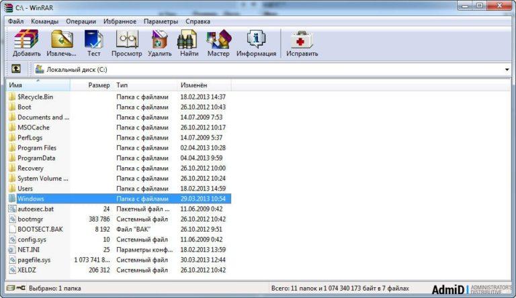Open the Справка menu
Viewport: 516px width, 298px height.
click(x=198, y=21)
